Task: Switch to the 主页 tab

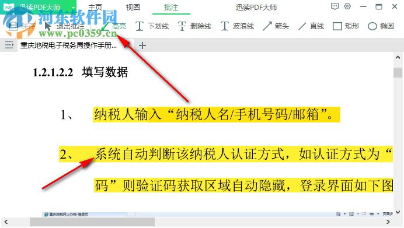Action: (x=95, y=8)
